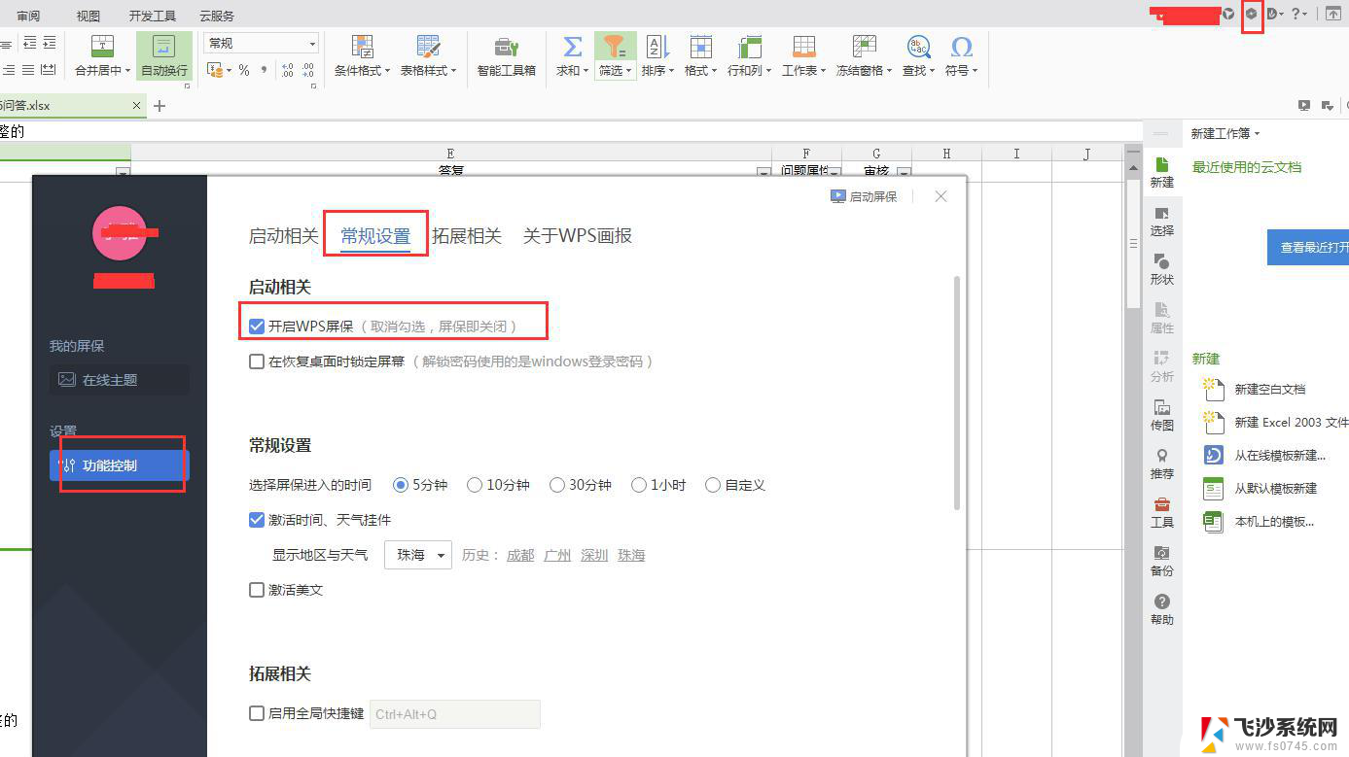The height and width of the screenshot is (757, 1349).
Task: Expand the 条件格式 dropdown arrow
Action: coord(387,71)
